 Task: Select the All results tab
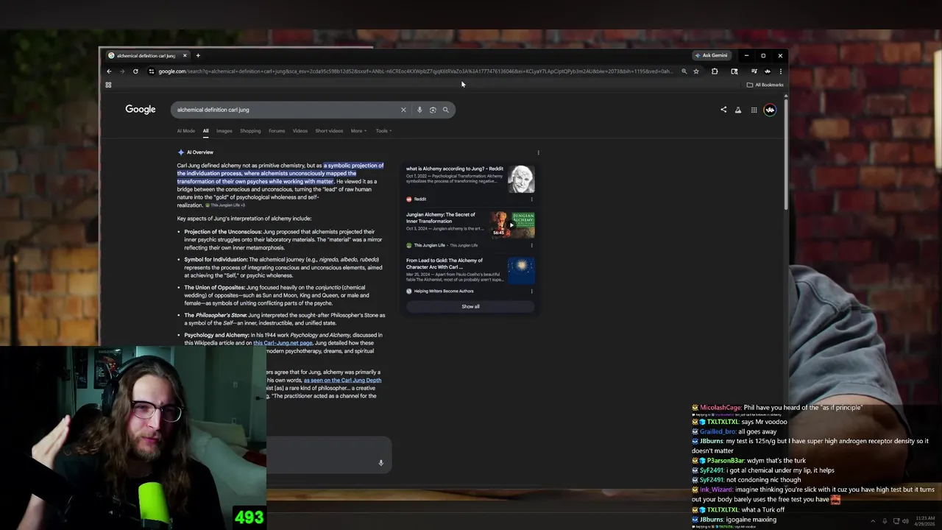(205, 131)
